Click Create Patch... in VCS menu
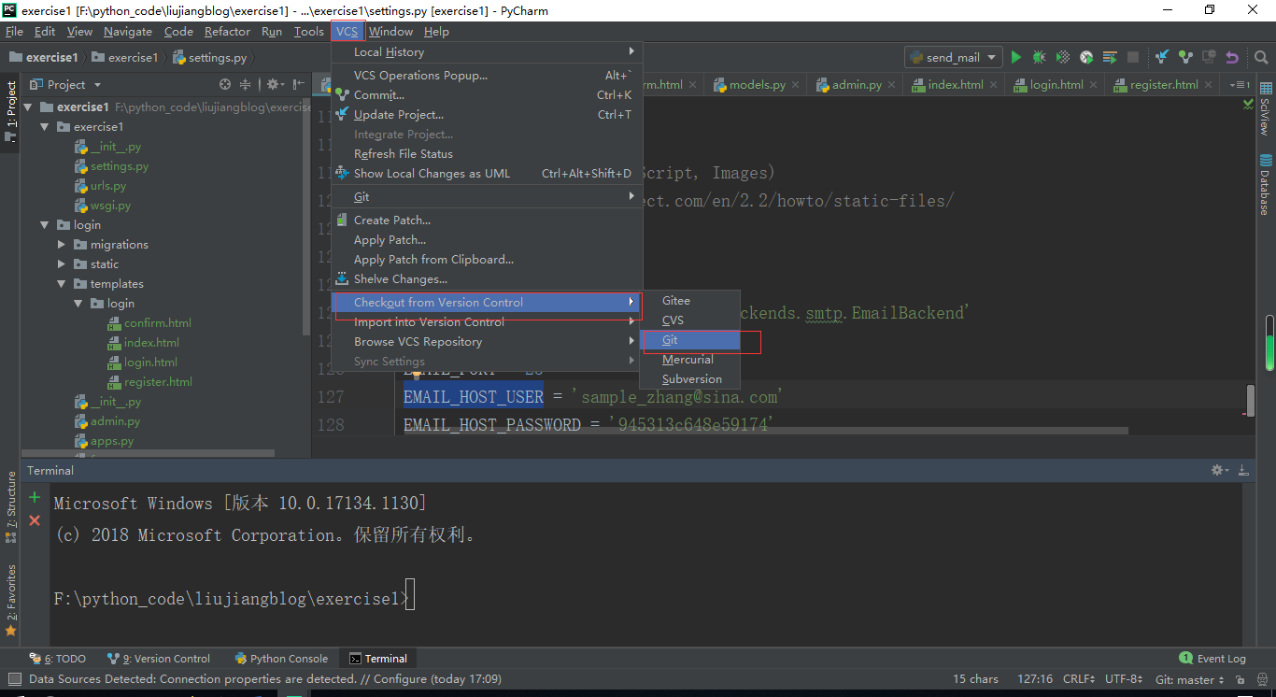Image resolution: width=1276 pixels, height=697 pixels. (487, 220)
